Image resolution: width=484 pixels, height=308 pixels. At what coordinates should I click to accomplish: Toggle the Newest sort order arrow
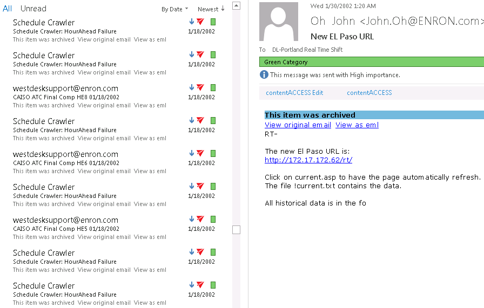(211, 9)
